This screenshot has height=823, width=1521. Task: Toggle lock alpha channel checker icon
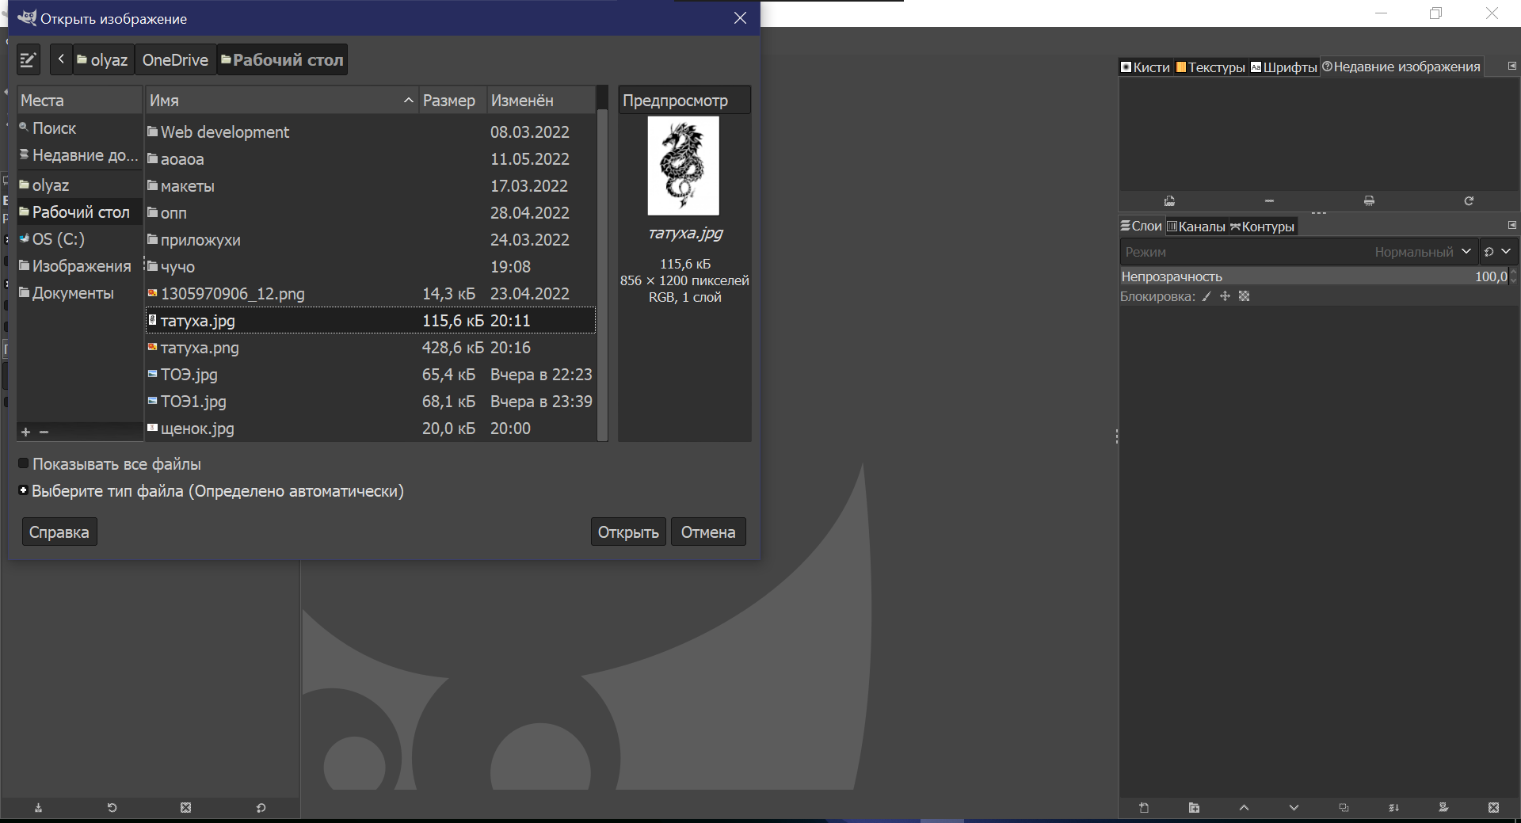tap(1244, 296)
